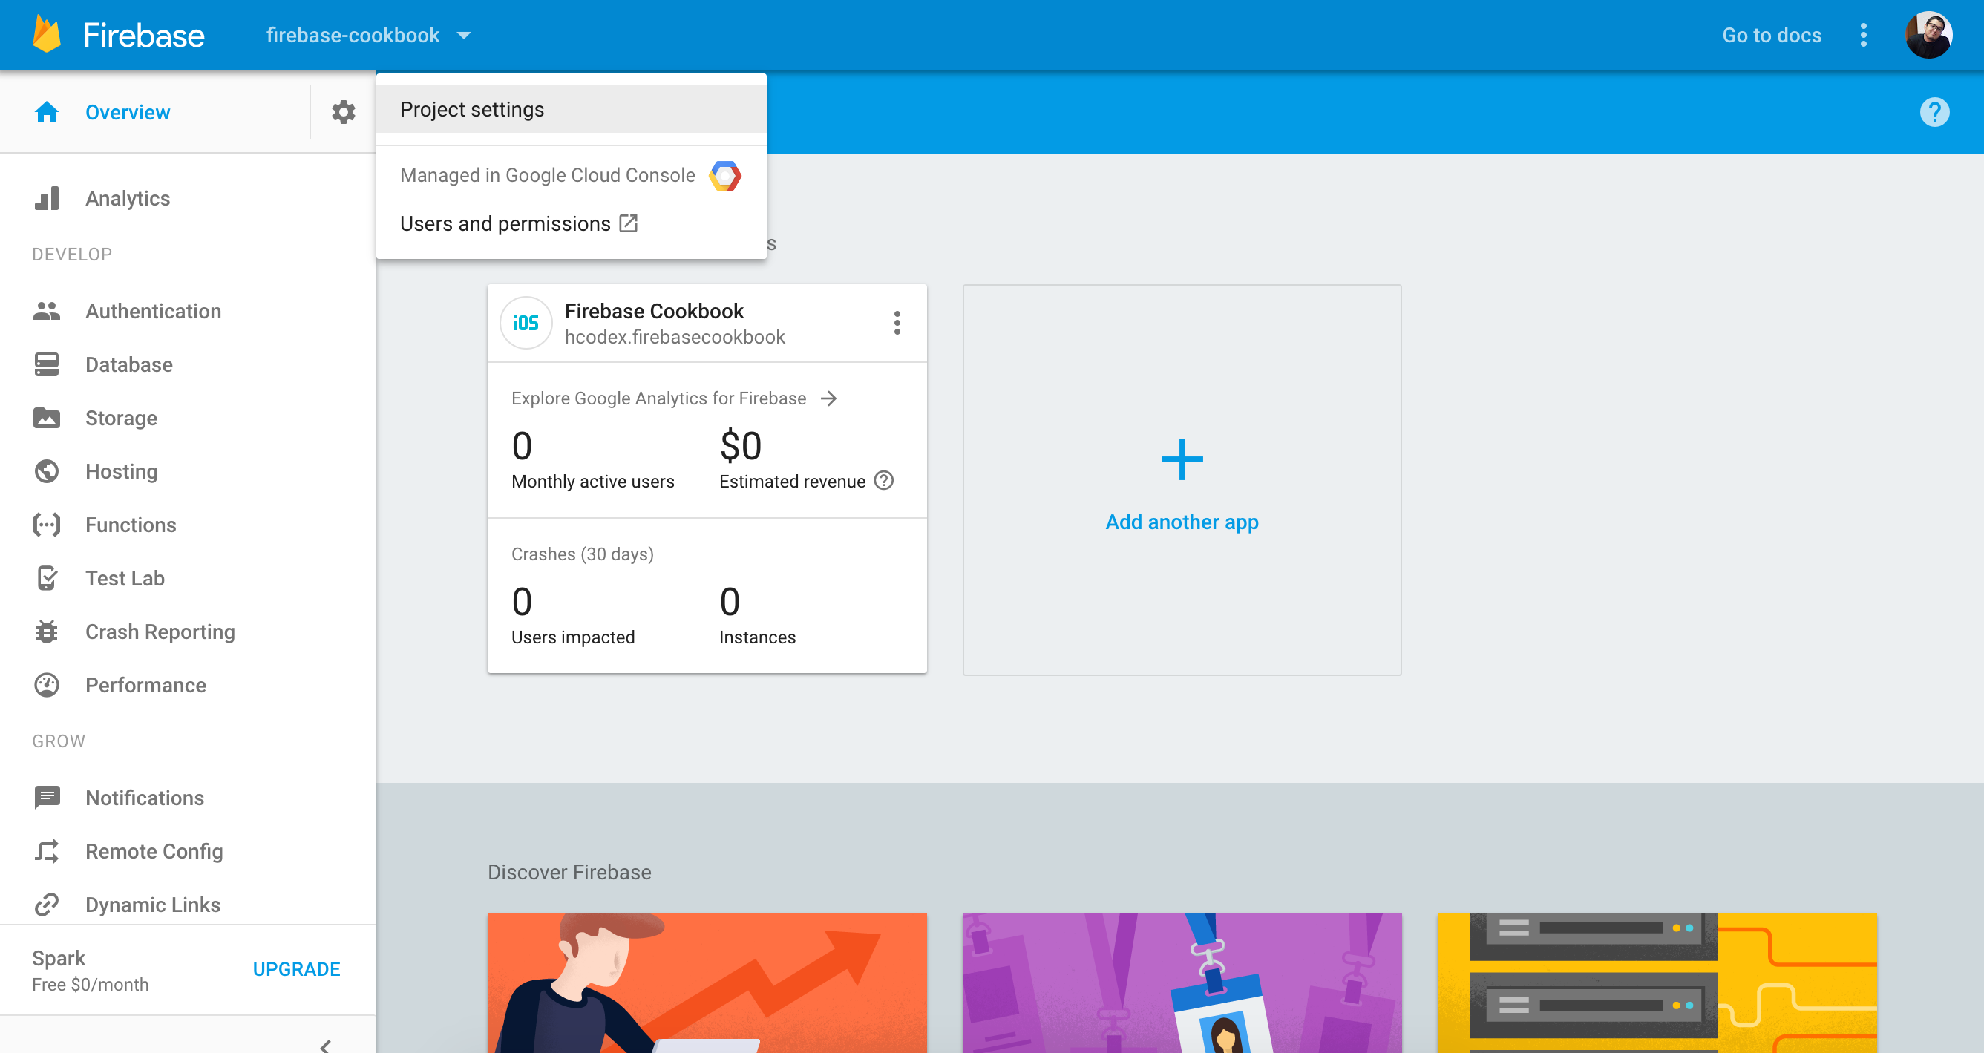Toggle the Overview navigation item
Screen dimensions: 1984x1053
[x=126, y=111]
